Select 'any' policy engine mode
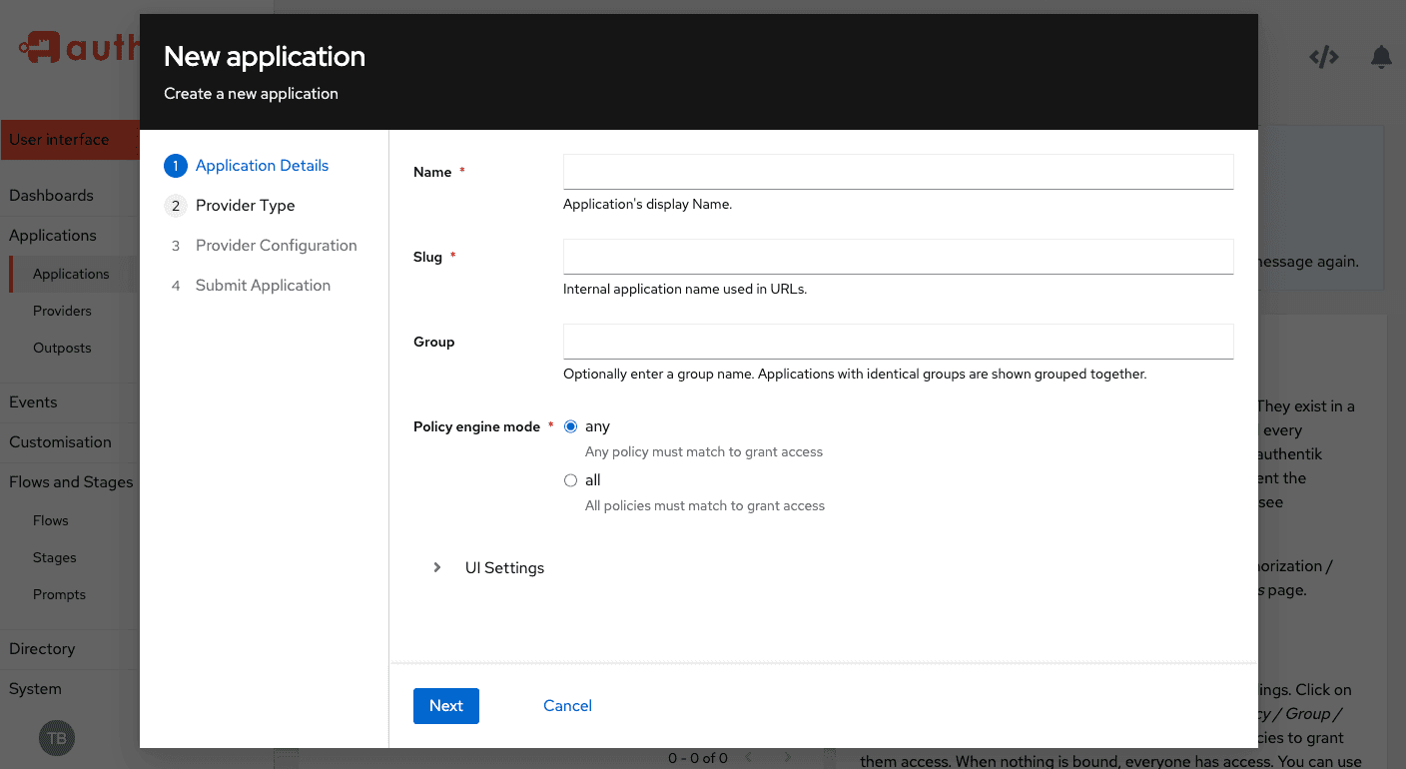Image resolution: width=1406 pixels, height=769 pixels. pos(571,426)
